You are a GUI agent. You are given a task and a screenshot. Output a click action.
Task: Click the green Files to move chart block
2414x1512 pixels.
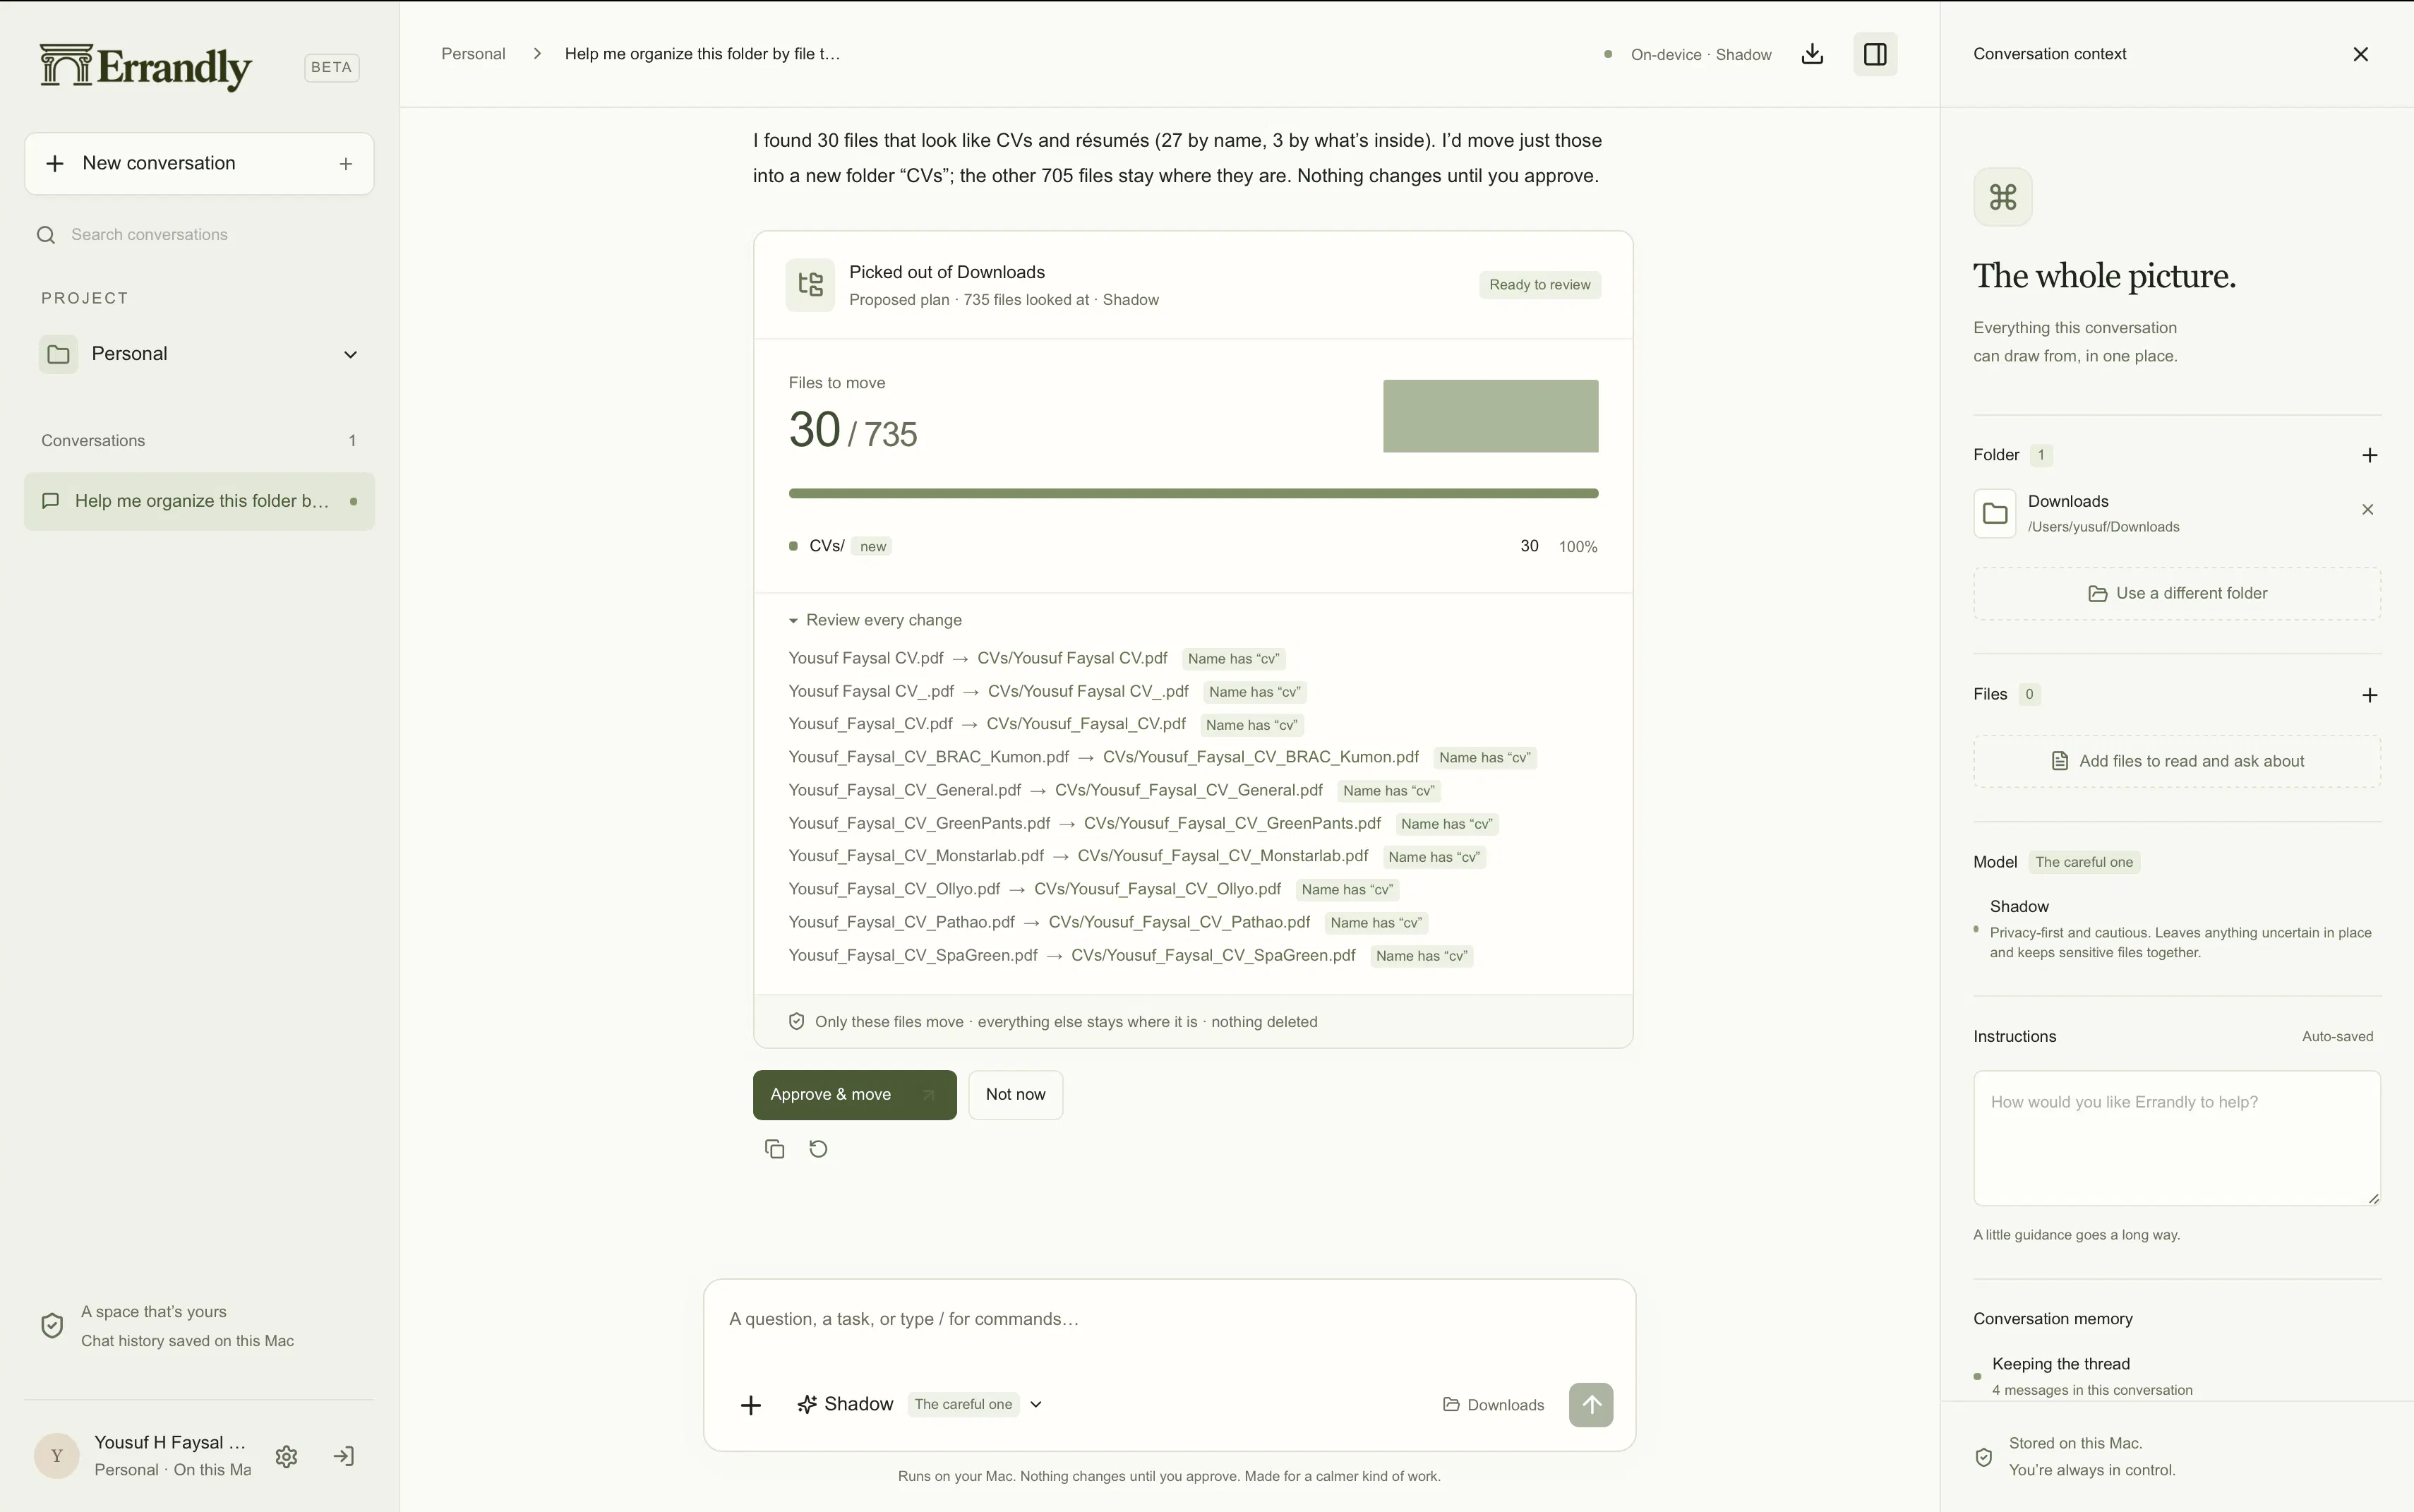pyautogui.click(x=1490, y=416)
